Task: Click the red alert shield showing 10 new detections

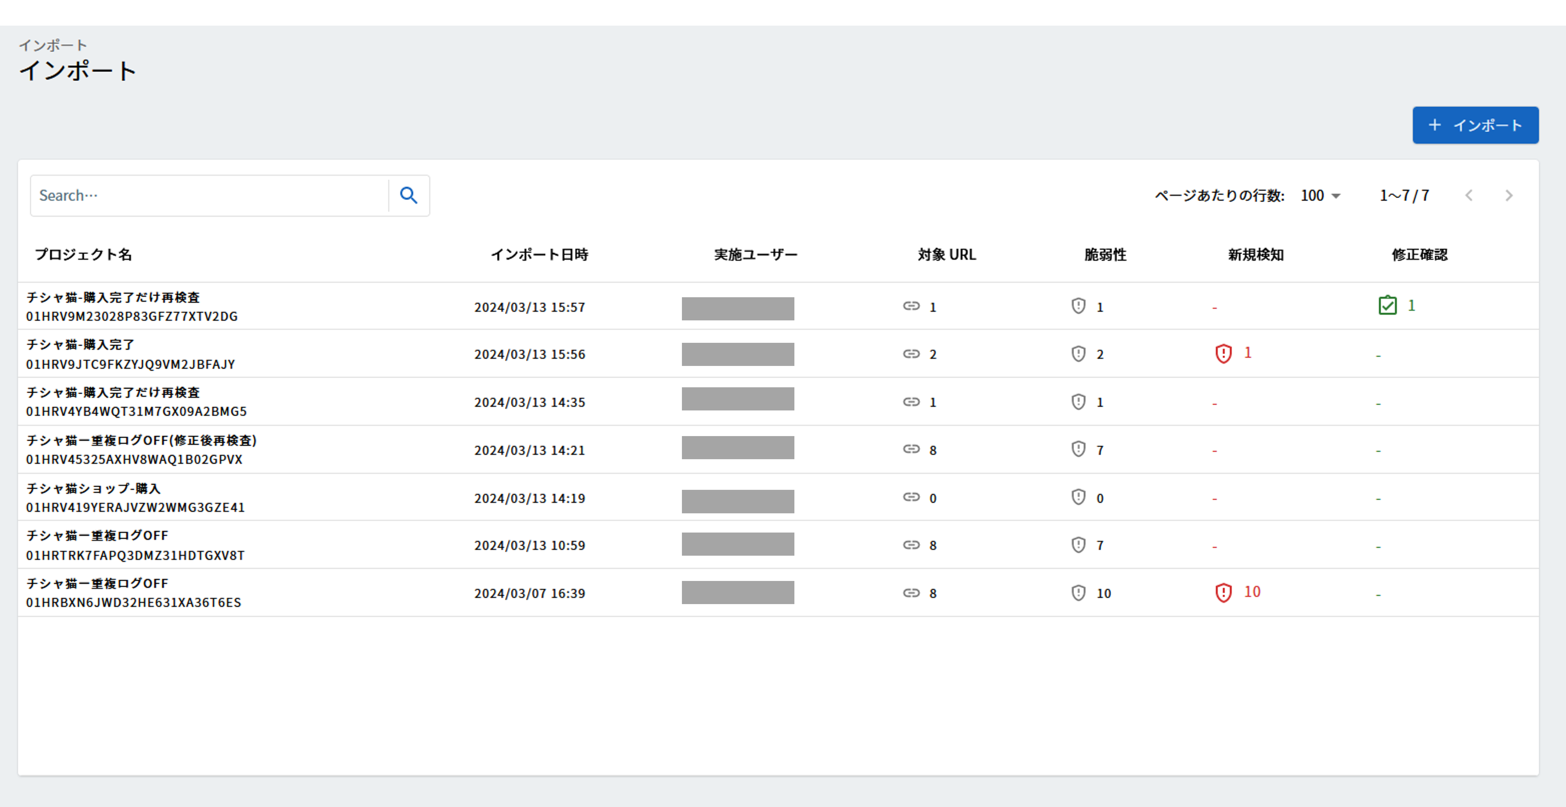Action: click(1224, 592)
